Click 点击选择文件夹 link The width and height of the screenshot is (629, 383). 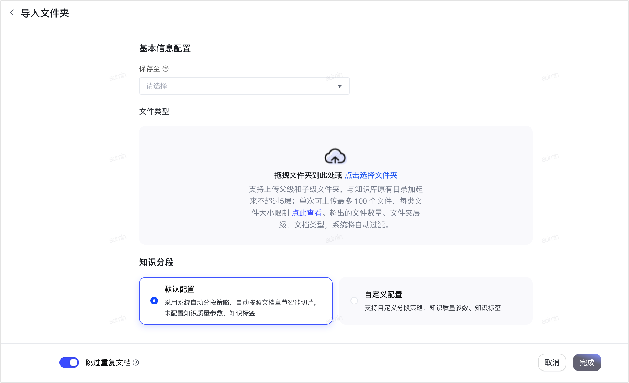[x=371, y=175]
